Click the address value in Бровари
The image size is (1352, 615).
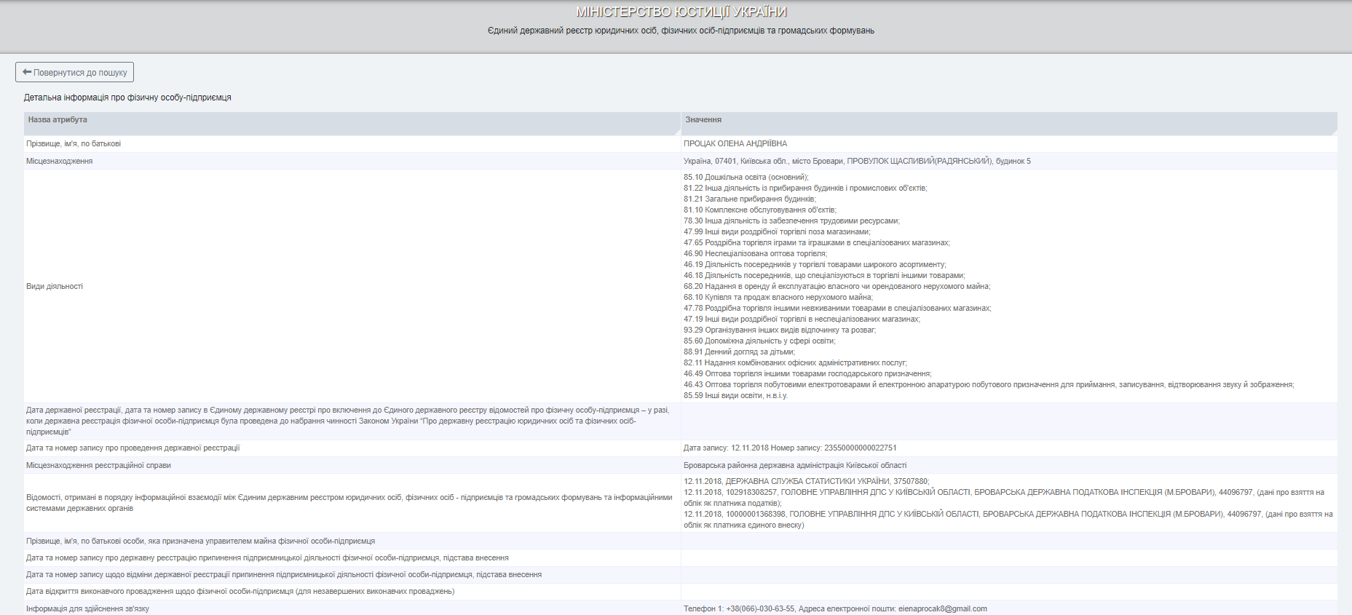click(856, 161)
